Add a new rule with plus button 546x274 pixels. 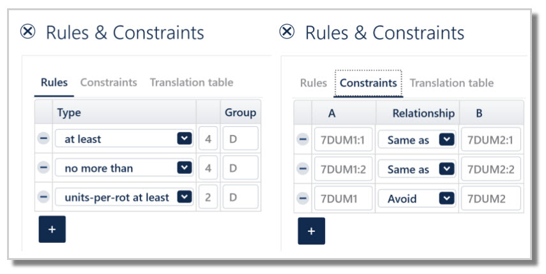(52, 229)
